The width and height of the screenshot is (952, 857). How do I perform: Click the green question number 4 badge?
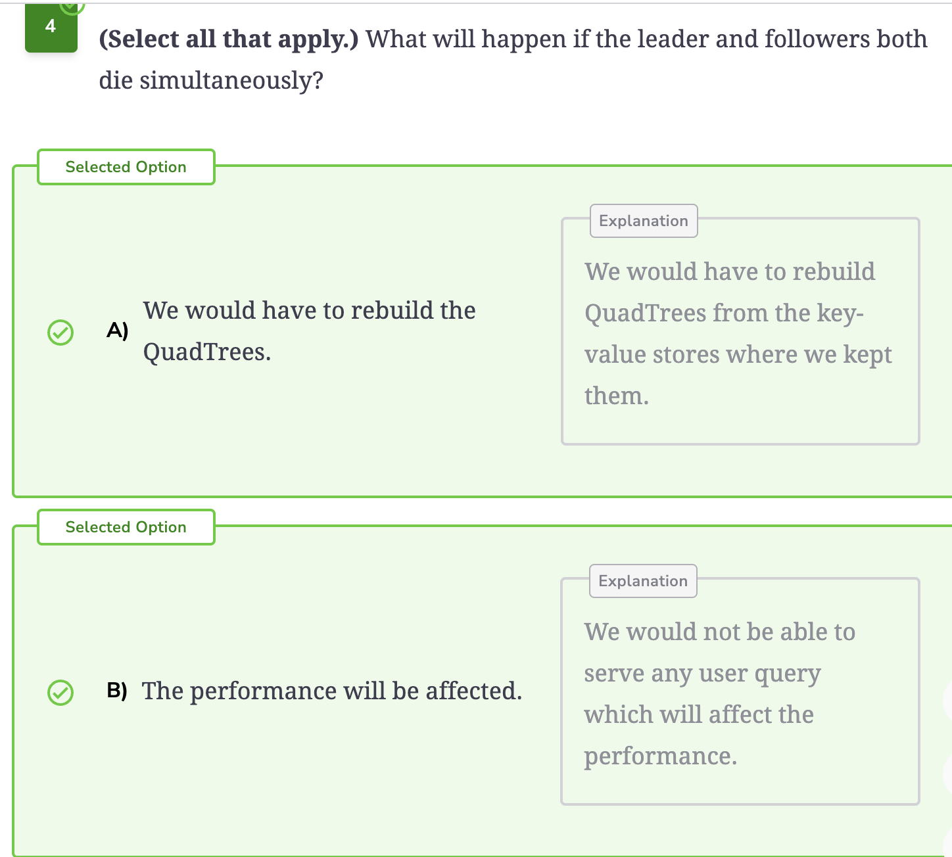click(51, 28)
